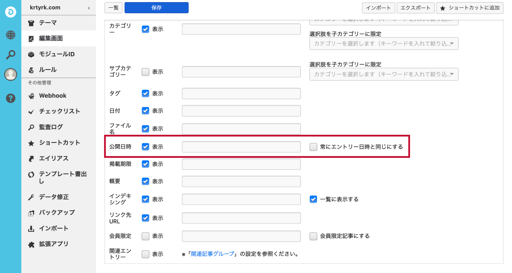Uncheck 一覧に表示する for インデキシング
The width and height of the screenshot is (512, 273).
click(x=313, y=199)
